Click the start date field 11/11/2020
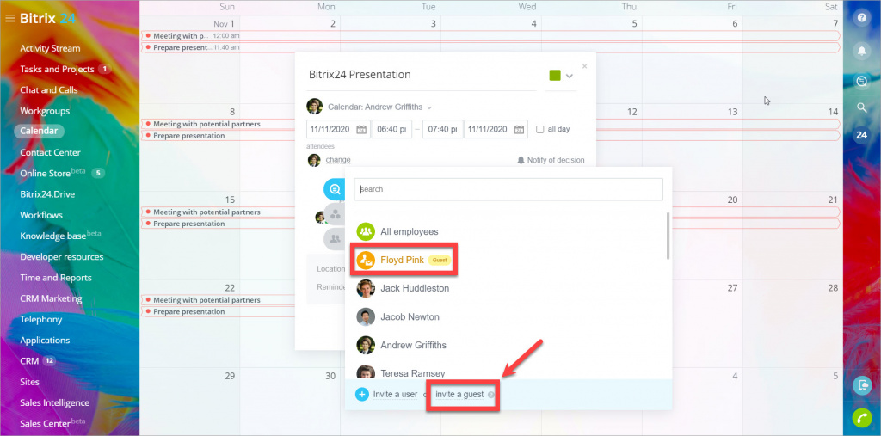 click(339, 129)
